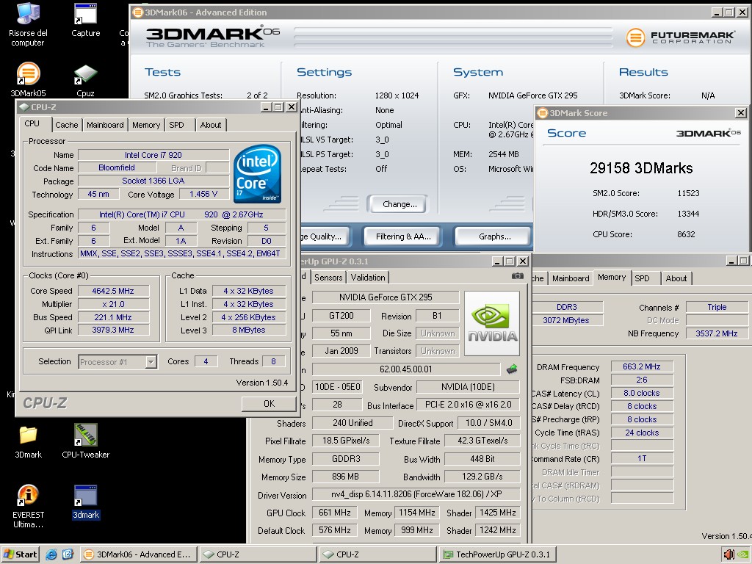Open Memory tab in front CPU-Z
Image resolution: width=752 pixels, height=564 pixels.
(x=146, y=125)
